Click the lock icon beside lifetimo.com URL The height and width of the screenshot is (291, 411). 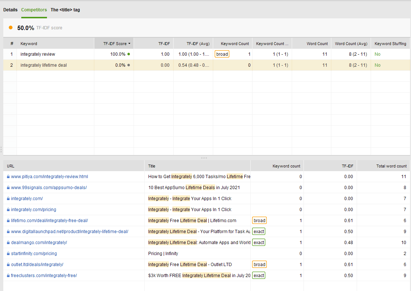coord(8,221)
